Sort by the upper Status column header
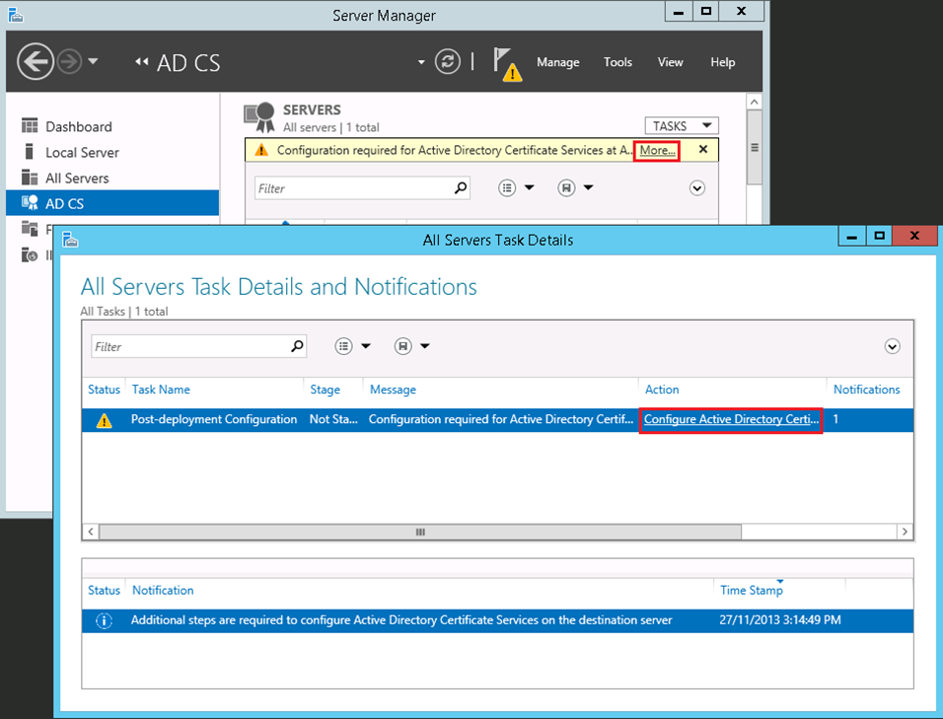 point(104,390)
